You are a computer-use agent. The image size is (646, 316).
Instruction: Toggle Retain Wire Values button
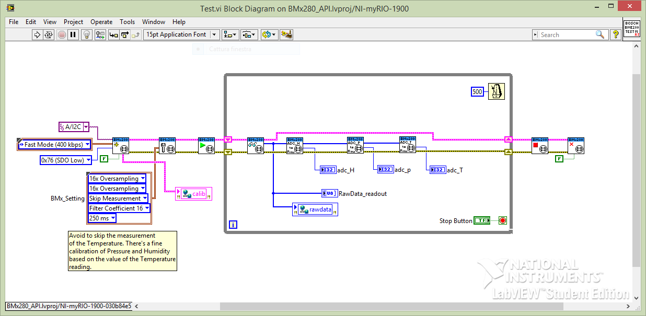[99, 35]
